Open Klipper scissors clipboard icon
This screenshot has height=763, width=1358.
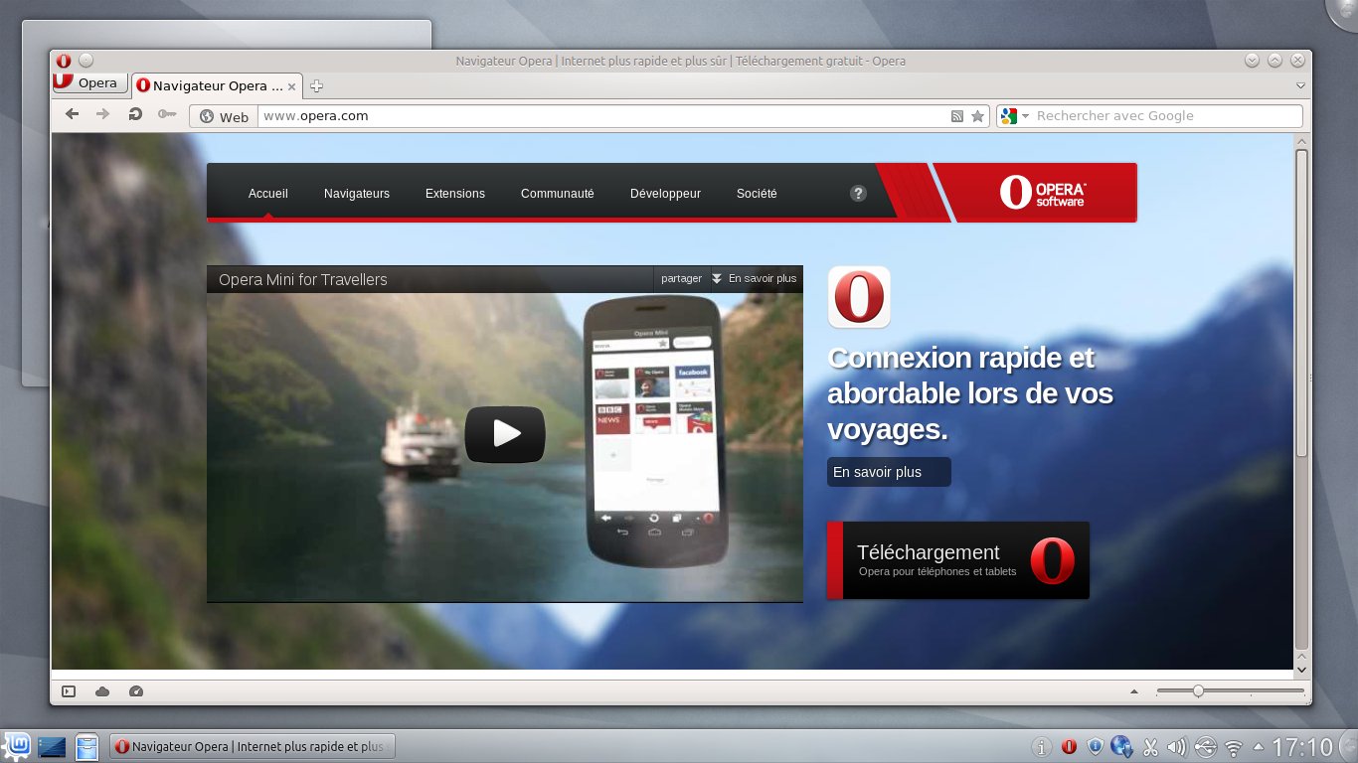point(1150,747)
